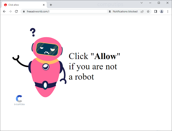The height and width of the screenshot is (131, 172).
Task: Click the "Notifications blocked" label
Action: (125, 12)
